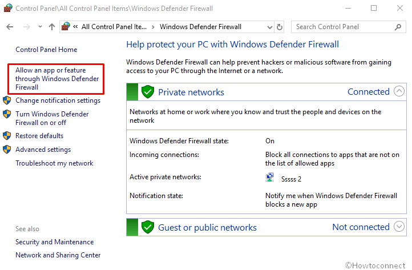Click the Connected status text
Image resolution: width=412 pixels, height=270 pixels.
pyautogui.click(x=369, y=92)
